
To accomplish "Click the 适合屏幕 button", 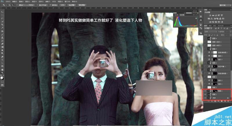I will (x=72, y=5).
